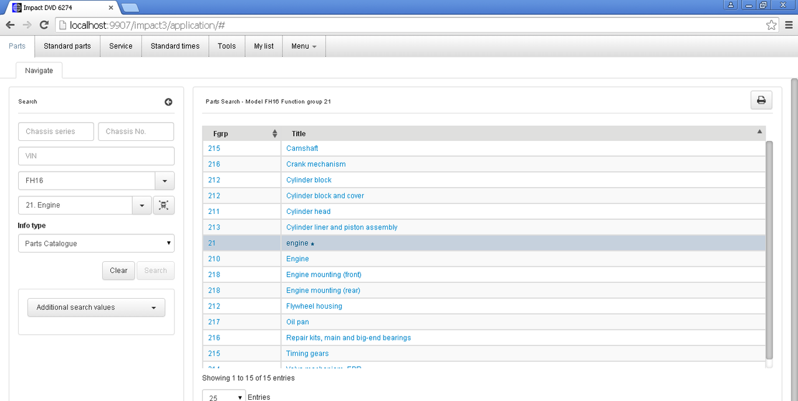Click the Fgrp column header
This screenshot has width=798, height=401.
241,133
